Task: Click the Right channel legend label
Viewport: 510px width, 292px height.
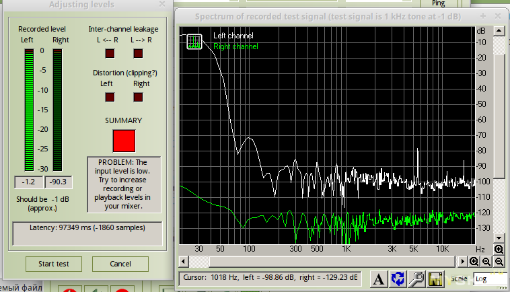Action: 235,46
